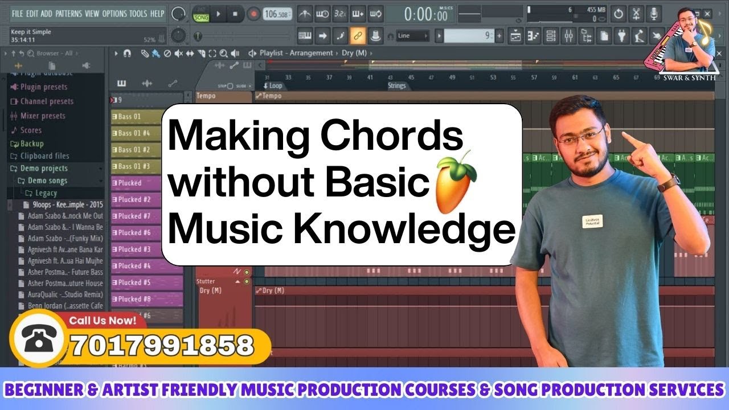Click the tempo tapper icon
The width and height of the screenshot is (729, 410).
pos(640,36)
